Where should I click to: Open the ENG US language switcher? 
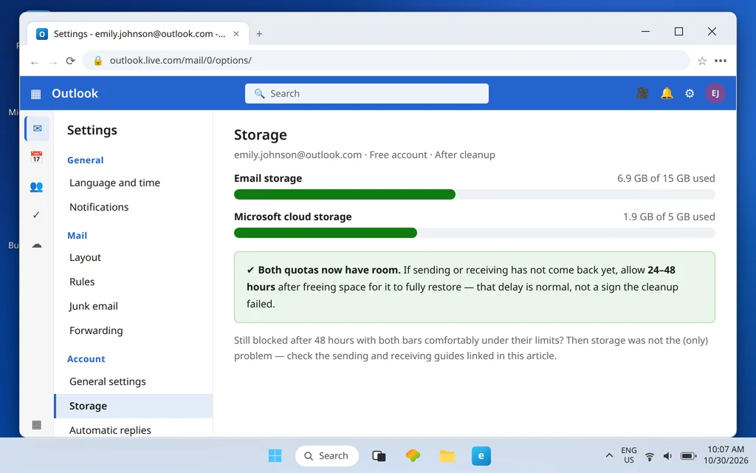(x=629, y=455)
